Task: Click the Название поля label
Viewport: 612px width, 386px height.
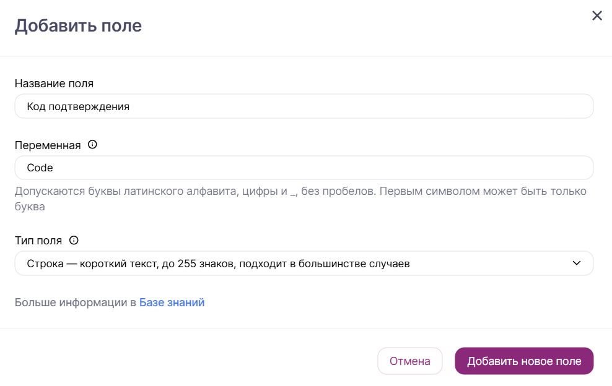Action: 55,83
